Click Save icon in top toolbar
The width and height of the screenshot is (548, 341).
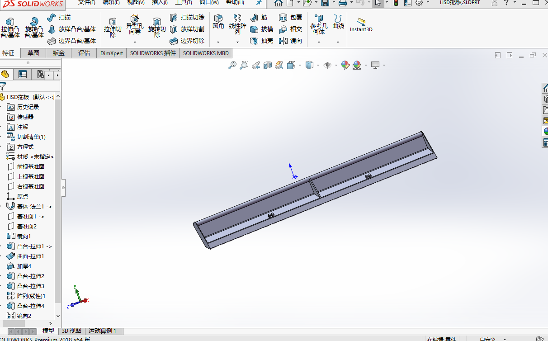tap(325, 3)
